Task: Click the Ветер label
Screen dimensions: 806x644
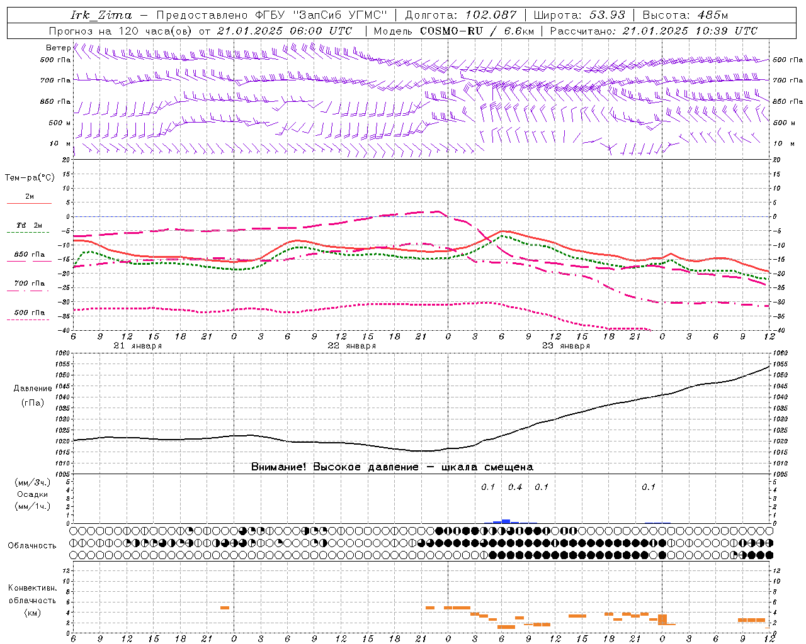Action: coord(58,48)
